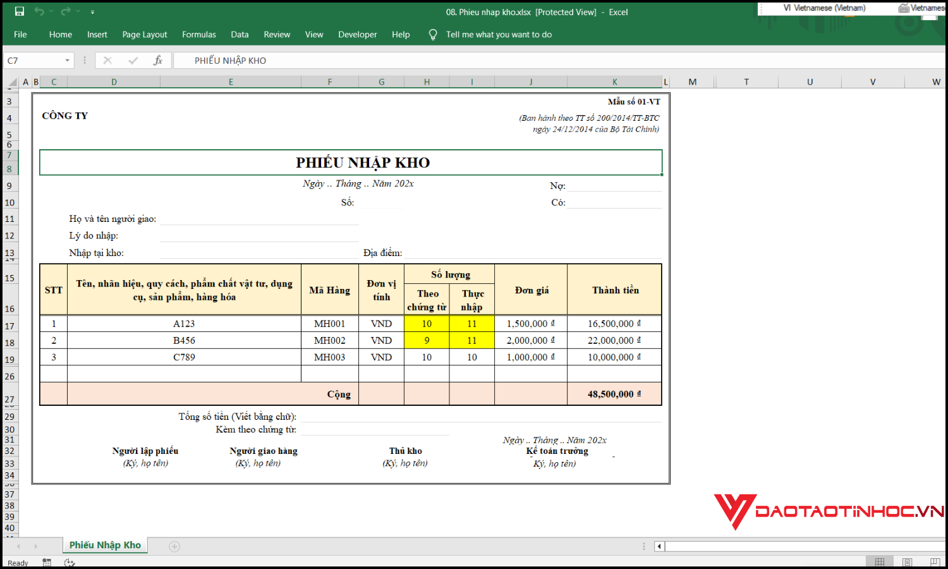Select yellow cell with value 9
948x569 pixels.
tap(427, 341)
